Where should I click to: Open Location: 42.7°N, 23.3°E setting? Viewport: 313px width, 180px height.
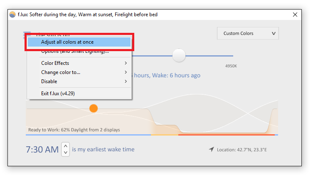tap(242, 150)
